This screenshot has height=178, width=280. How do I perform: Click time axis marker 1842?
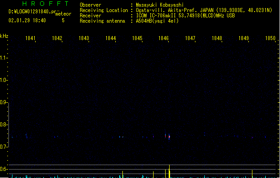click(57, 38)
